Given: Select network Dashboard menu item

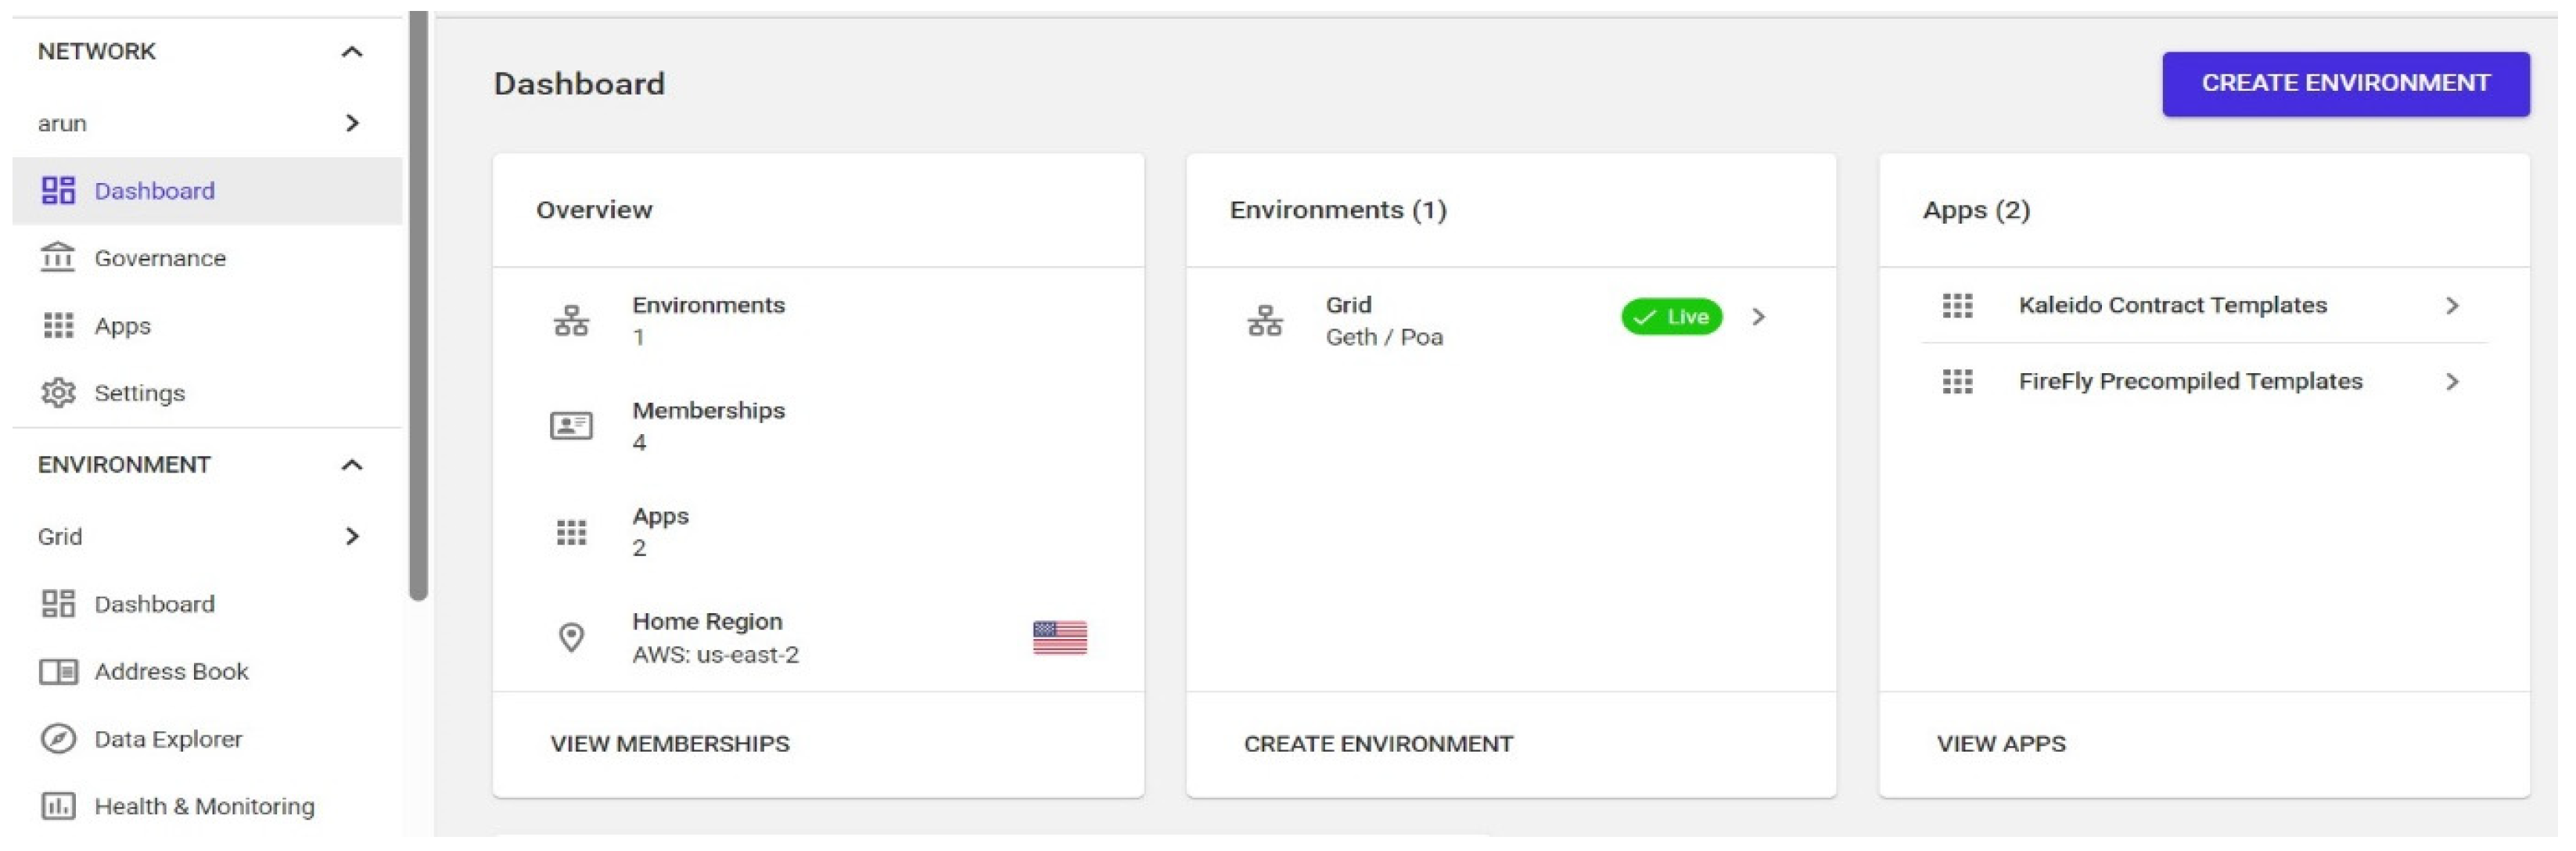Looking at the screenshot, I should pos(154,191).
